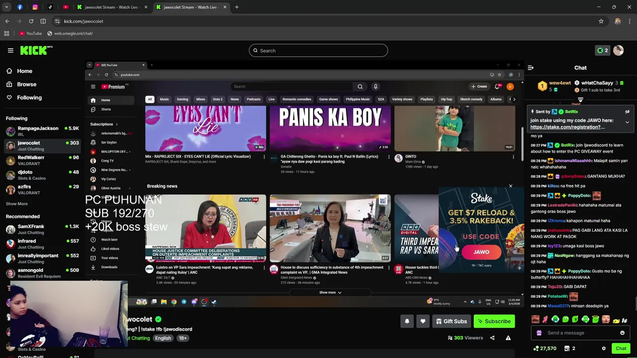This screenshot has width=637, height=358.
Task: Open Kick notifications icon beside avatar
Action: click(x=603, y=50)
